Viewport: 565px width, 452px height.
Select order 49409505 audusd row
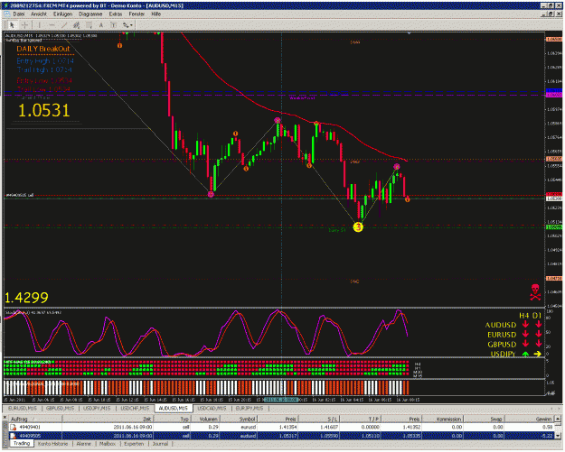281,436
